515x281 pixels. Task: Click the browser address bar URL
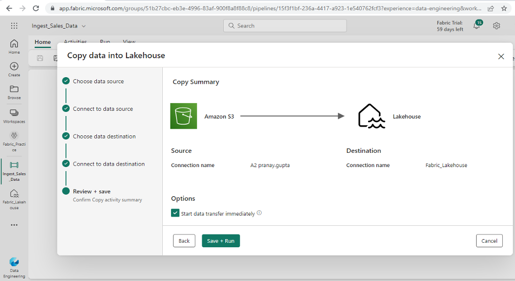tap(270, 8)
